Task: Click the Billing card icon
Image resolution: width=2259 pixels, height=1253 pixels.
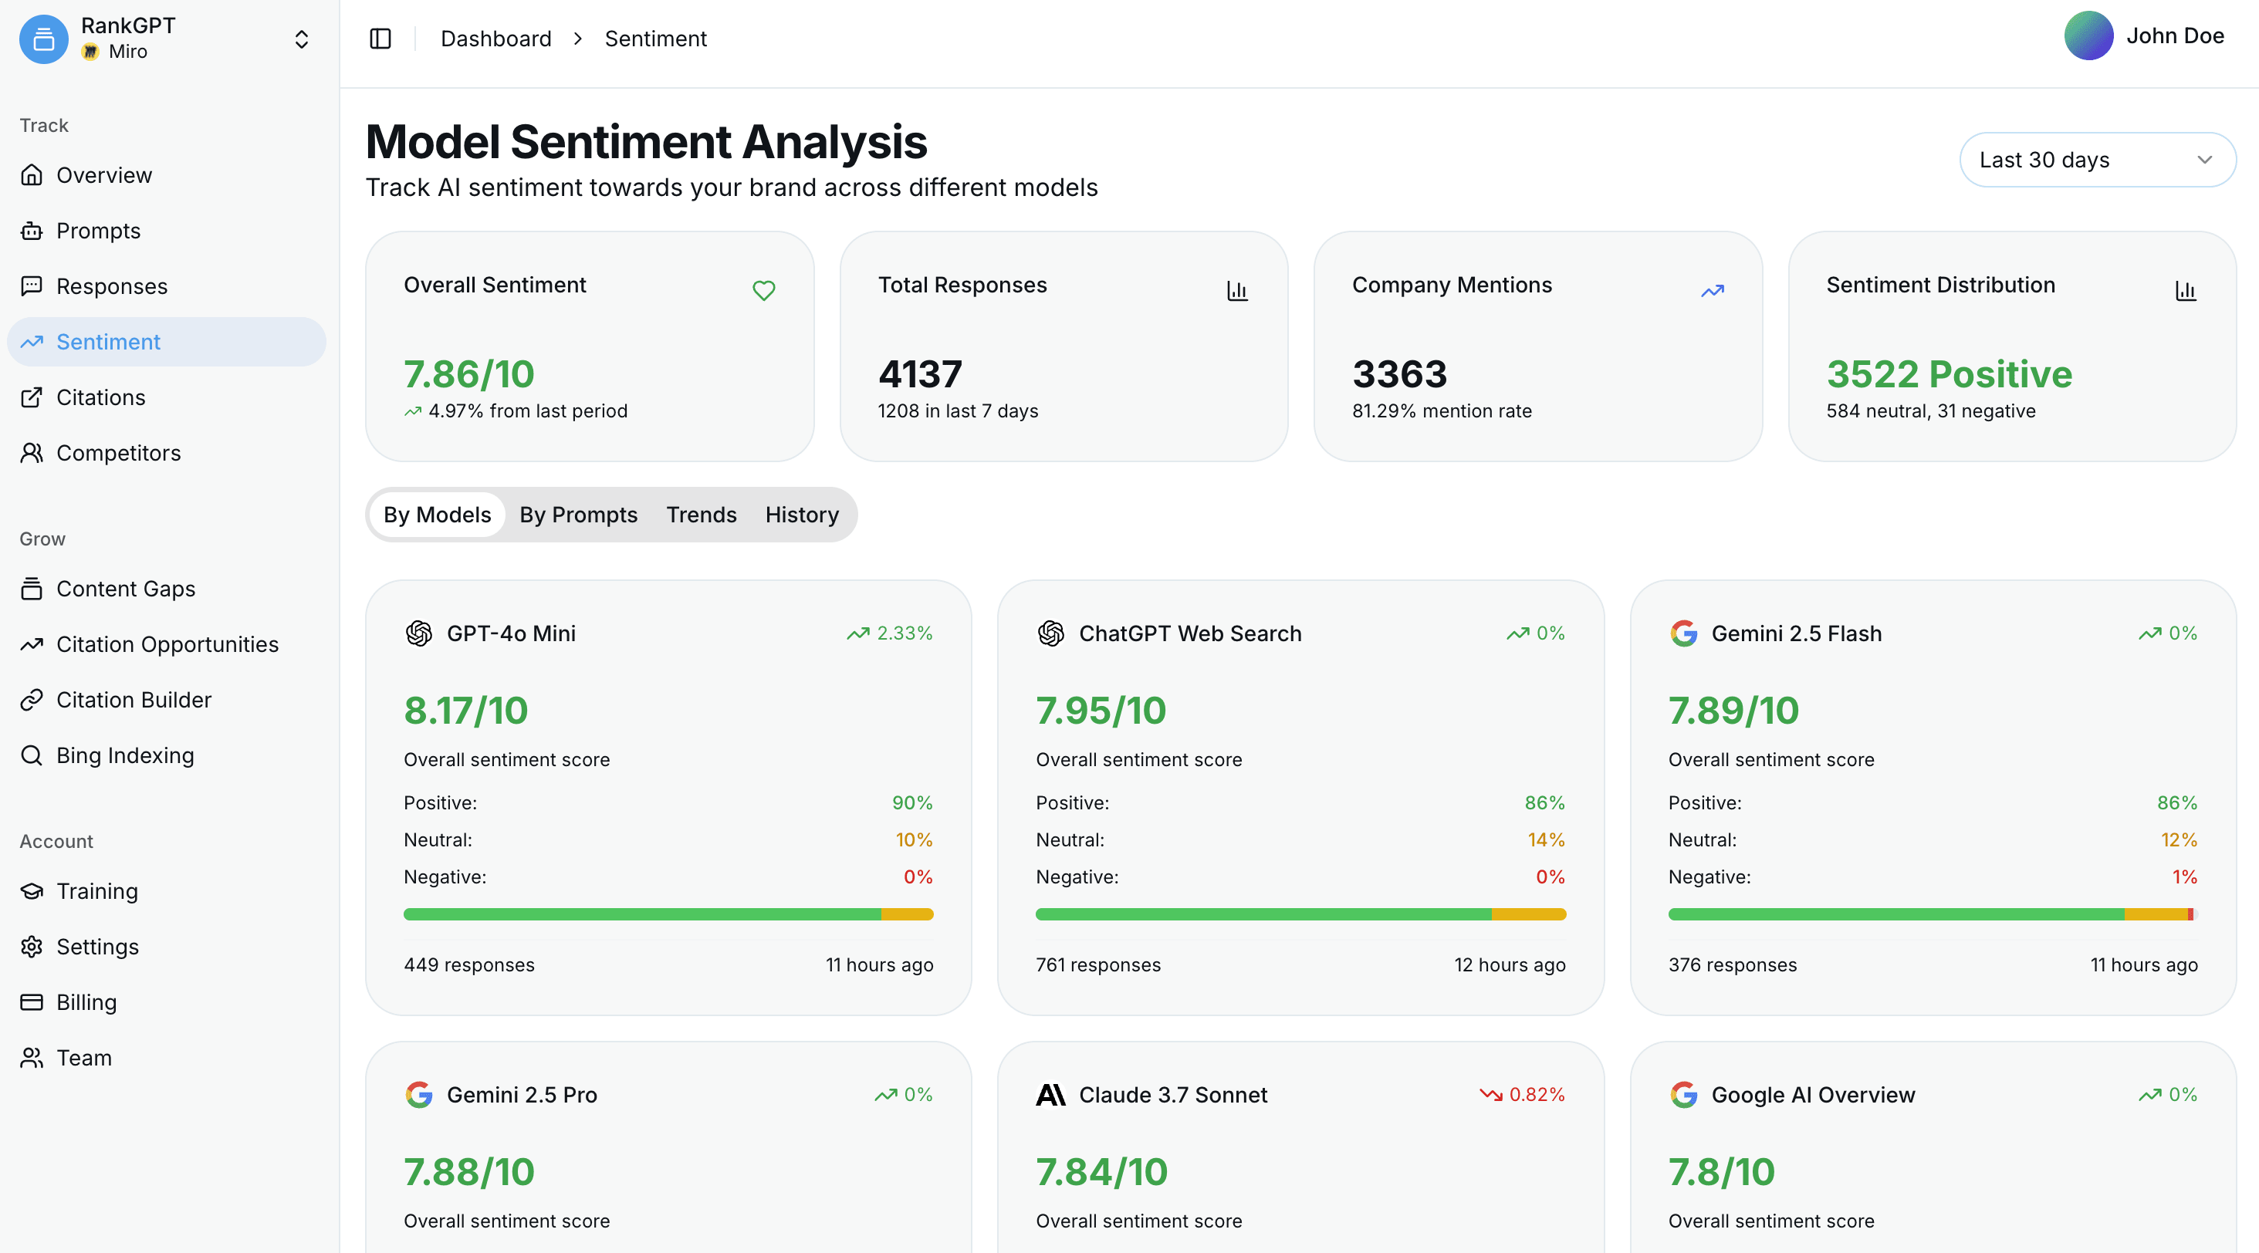Action: [32, 1002]
